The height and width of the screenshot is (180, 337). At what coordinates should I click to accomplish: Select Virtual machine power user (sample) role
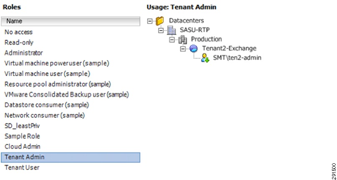click(x=56, y=63)
